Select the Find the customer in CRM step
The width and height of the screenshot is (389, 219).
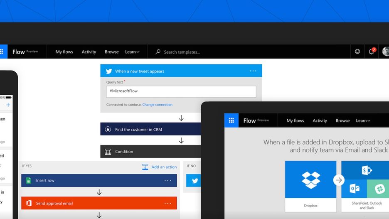(x=150, y=129)
